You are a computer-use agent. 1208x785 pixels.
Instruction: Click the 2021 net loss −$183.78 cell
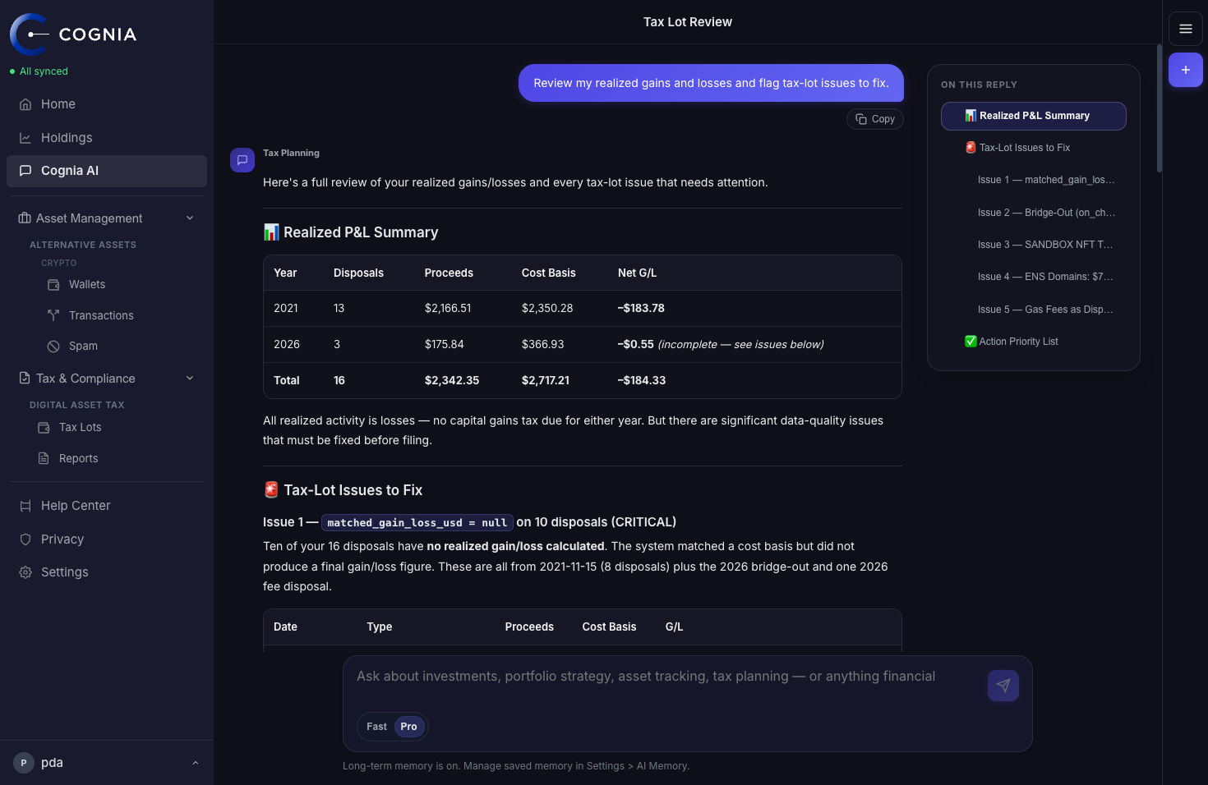click(x=641, y=309)
